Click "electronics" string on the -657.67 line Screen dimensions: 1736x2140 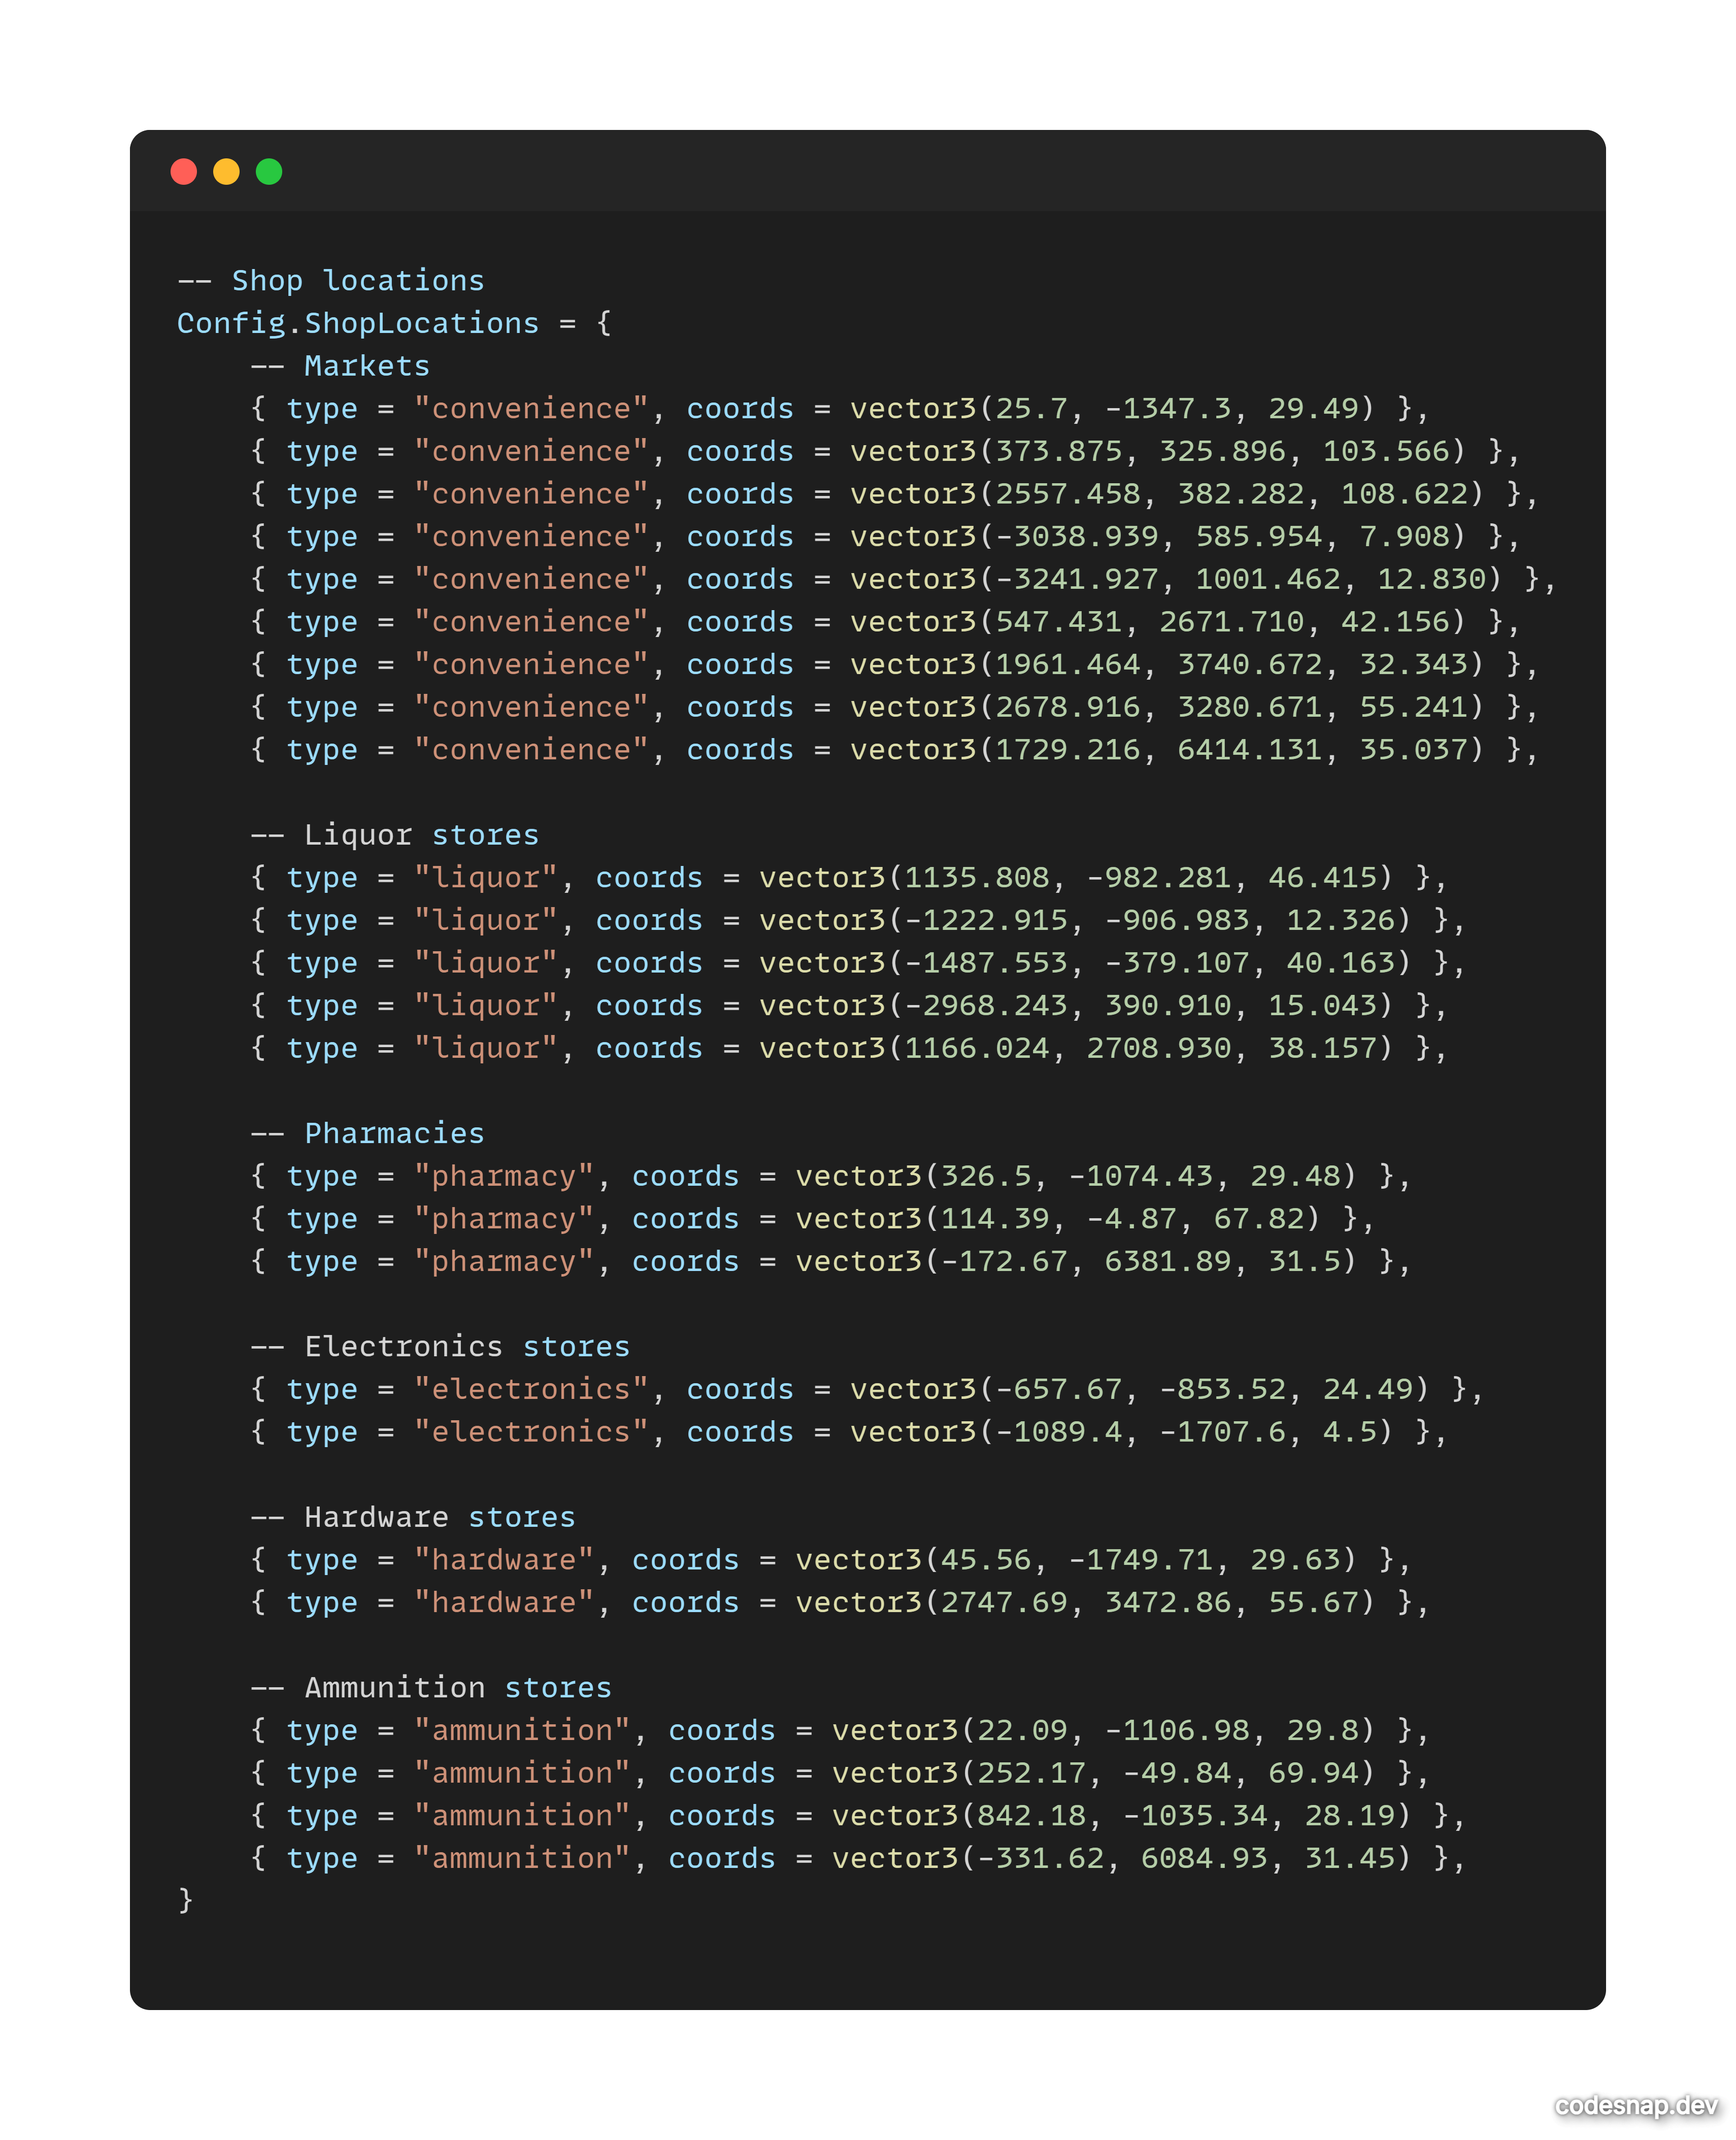[531, 1390]
